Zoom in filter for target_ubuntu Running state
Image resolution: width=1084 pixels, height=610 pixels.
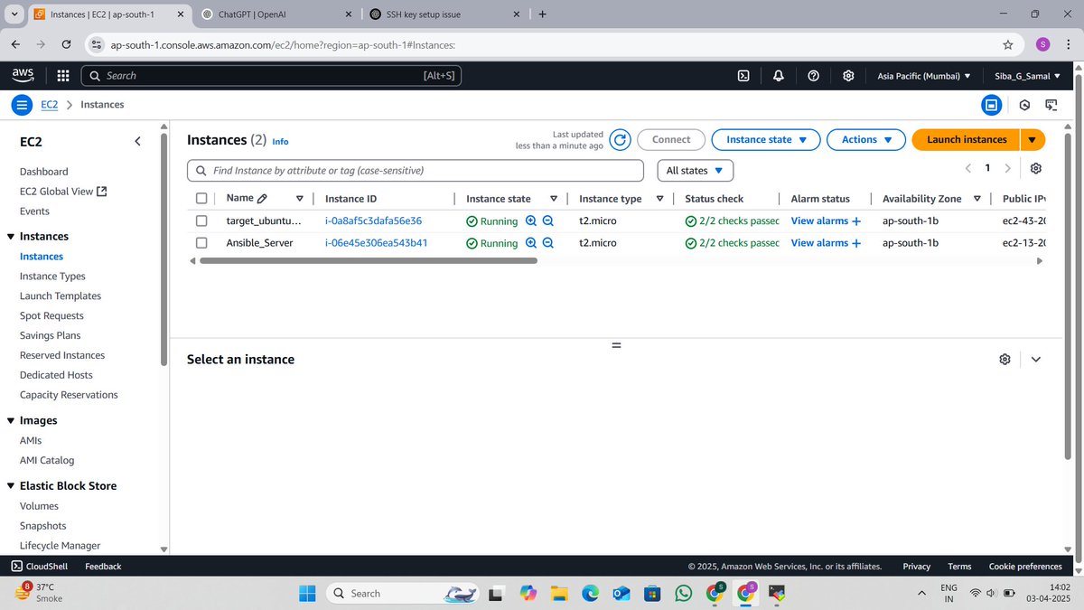pos(531,221)
